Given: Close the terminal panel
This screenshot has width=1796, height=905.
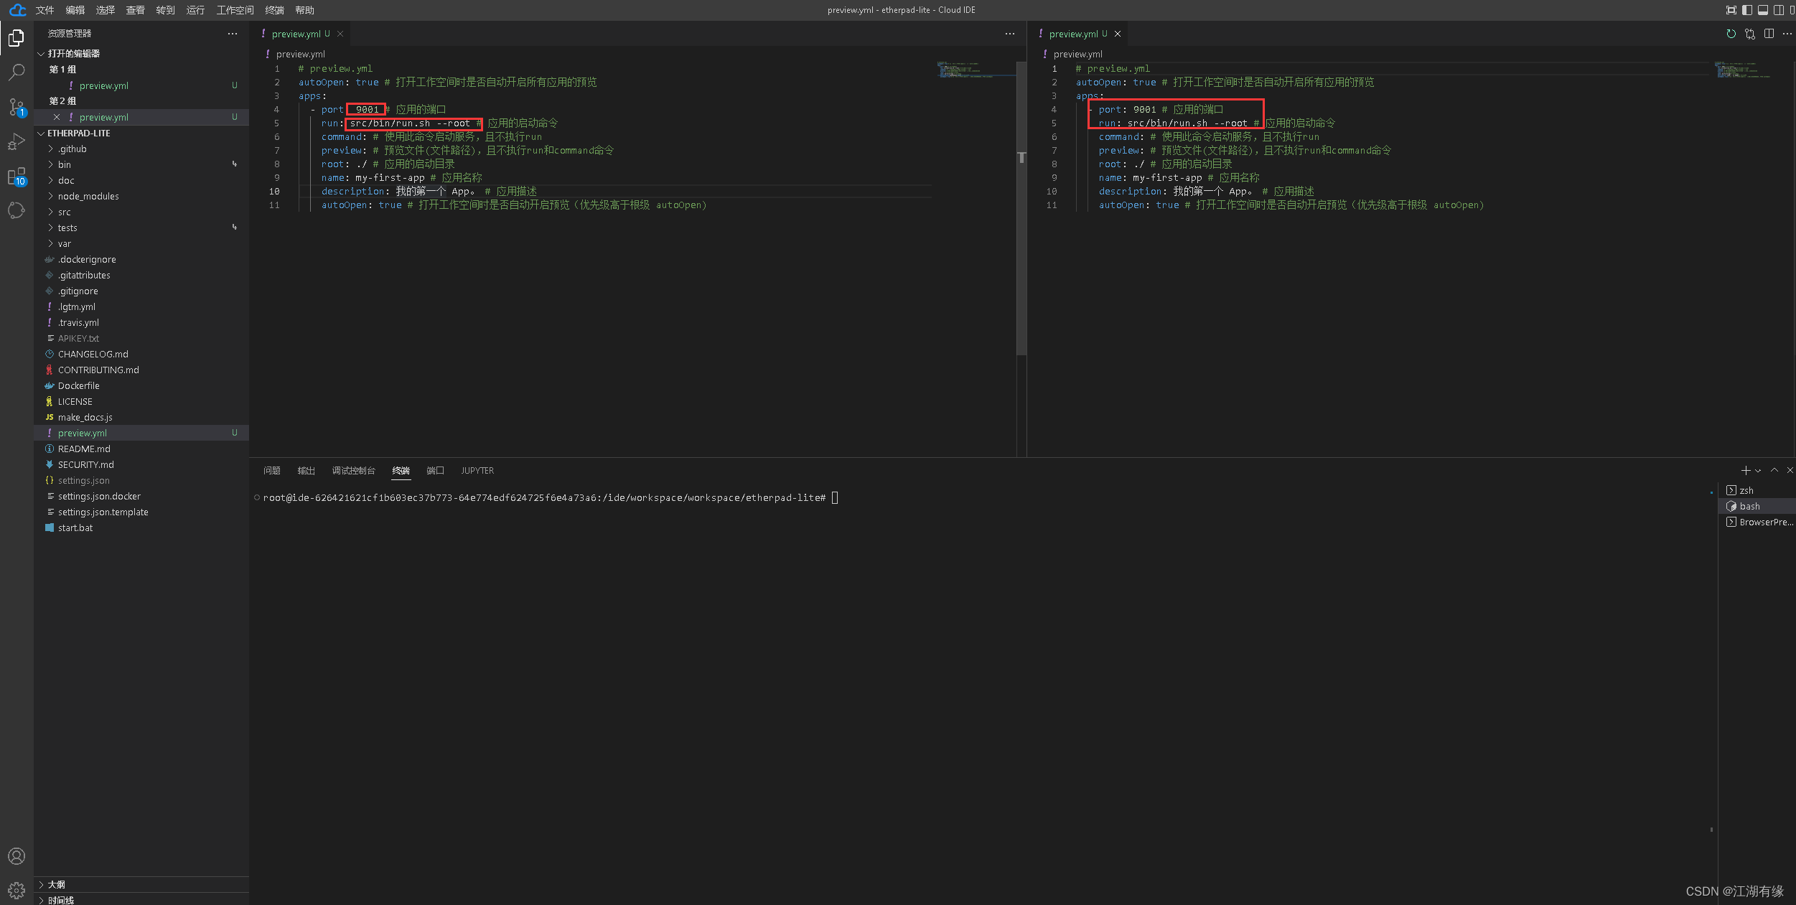Looking at the screenshot, I should pos(1790,470).
